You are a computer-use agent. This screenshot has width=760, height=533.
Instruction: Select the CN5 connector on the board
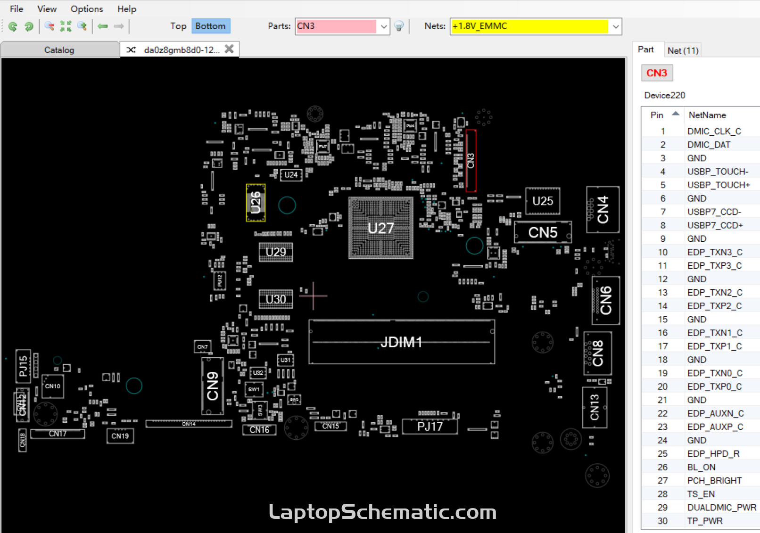point(543,232)
